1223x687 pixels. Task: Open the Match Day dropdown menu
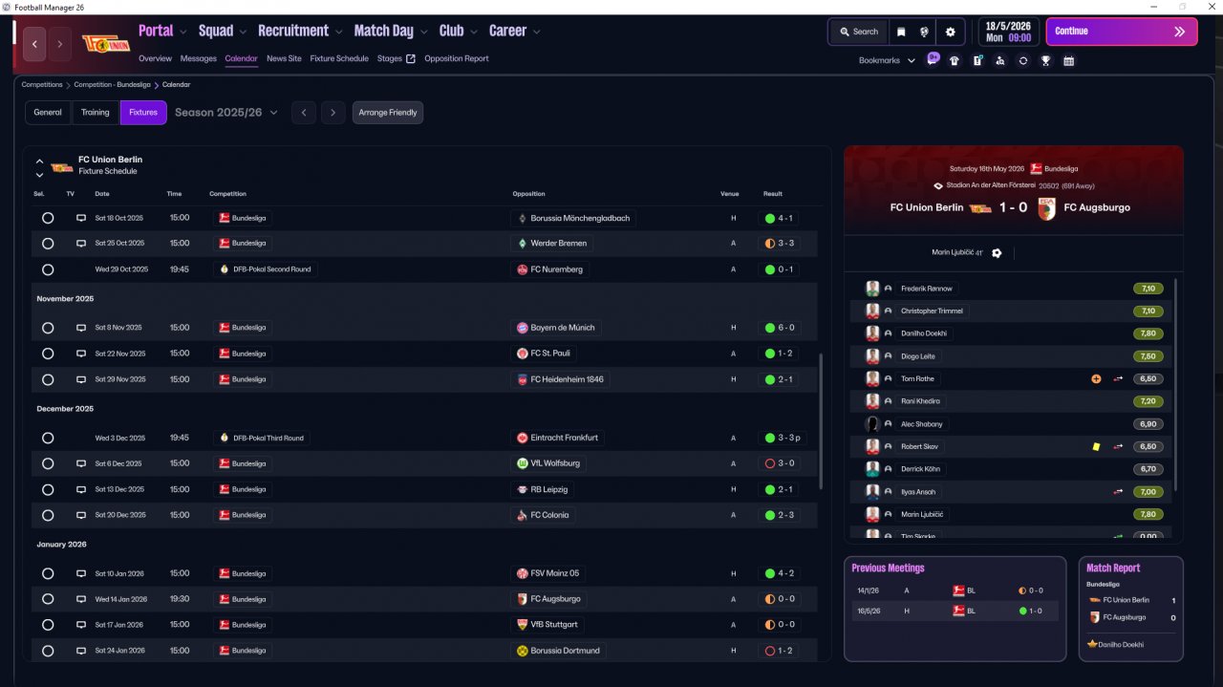pyautogui.click(x=391, y=31)
